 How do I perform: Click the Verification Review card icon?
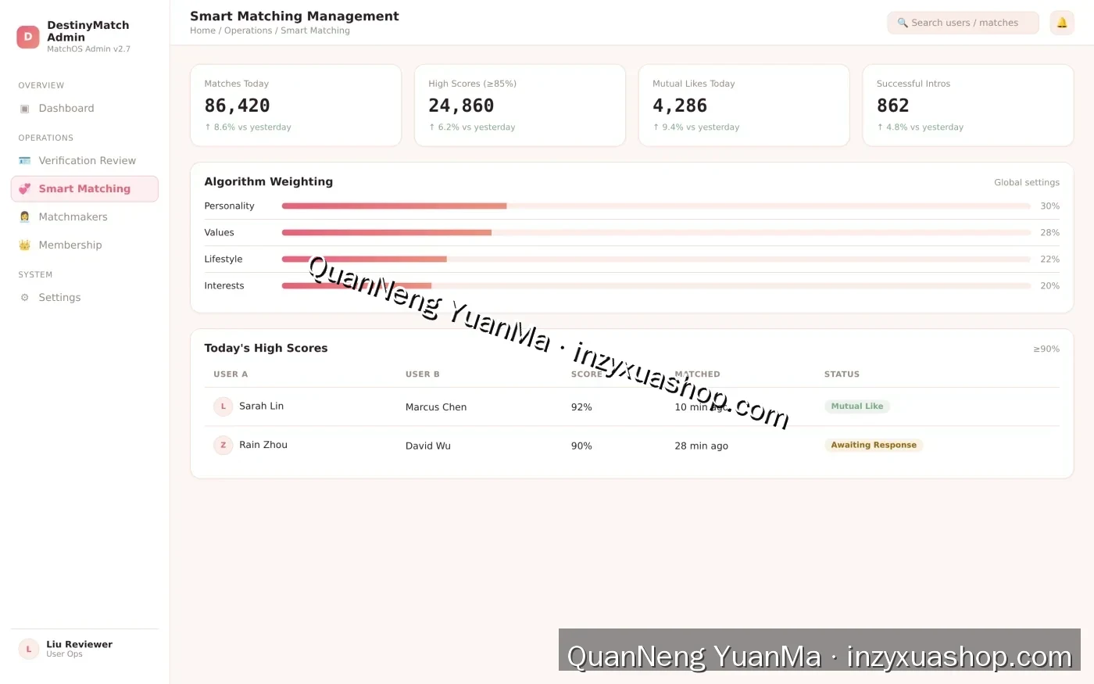click(x=25, y=161)
